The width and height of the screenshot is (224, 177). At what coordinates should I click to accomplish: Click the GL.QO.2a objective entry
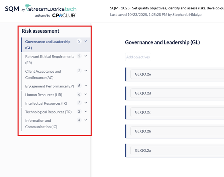coord(174,151)
